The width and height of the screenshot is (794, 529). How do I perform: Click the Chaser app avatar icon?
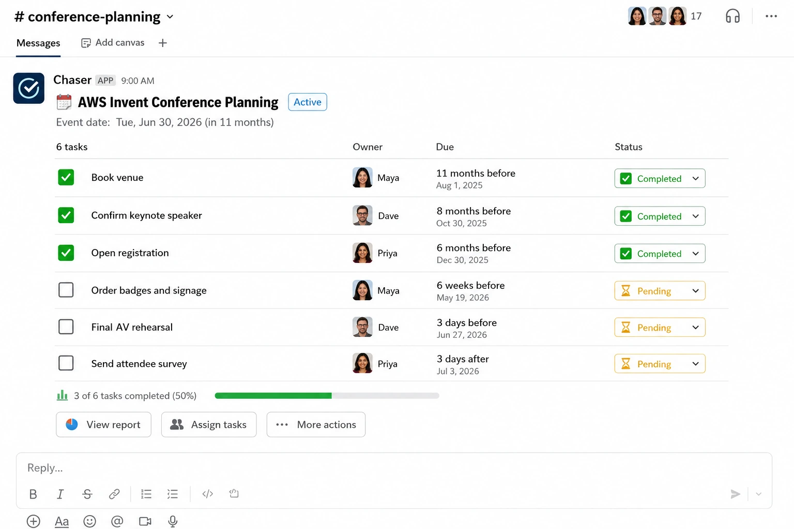point(28,88)
